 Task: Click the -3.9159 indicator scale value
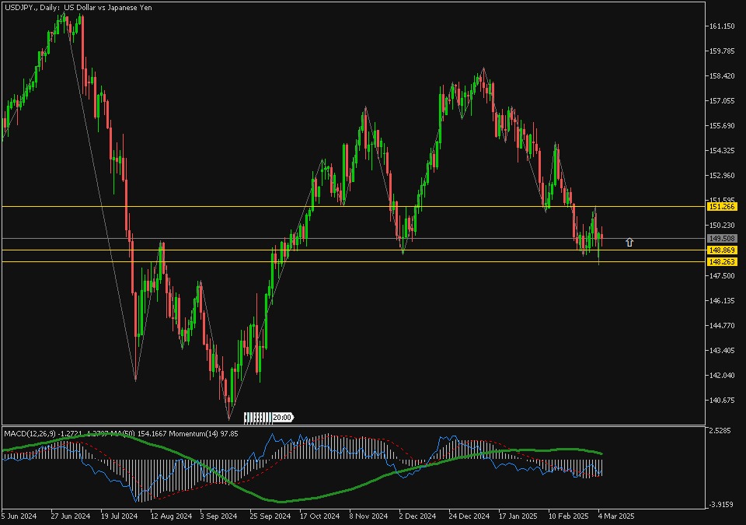[x=720, y=505]
